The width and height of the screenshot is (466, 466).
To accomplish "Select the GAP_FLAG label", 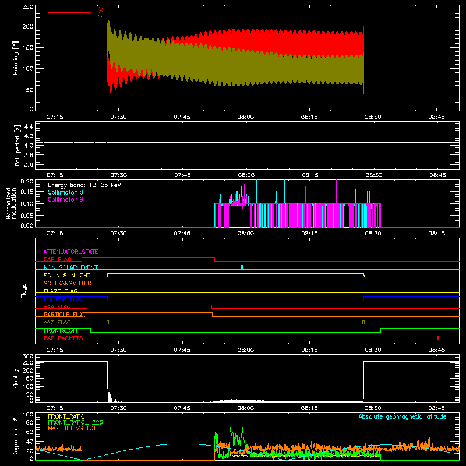I will click(x=57, y=259).
